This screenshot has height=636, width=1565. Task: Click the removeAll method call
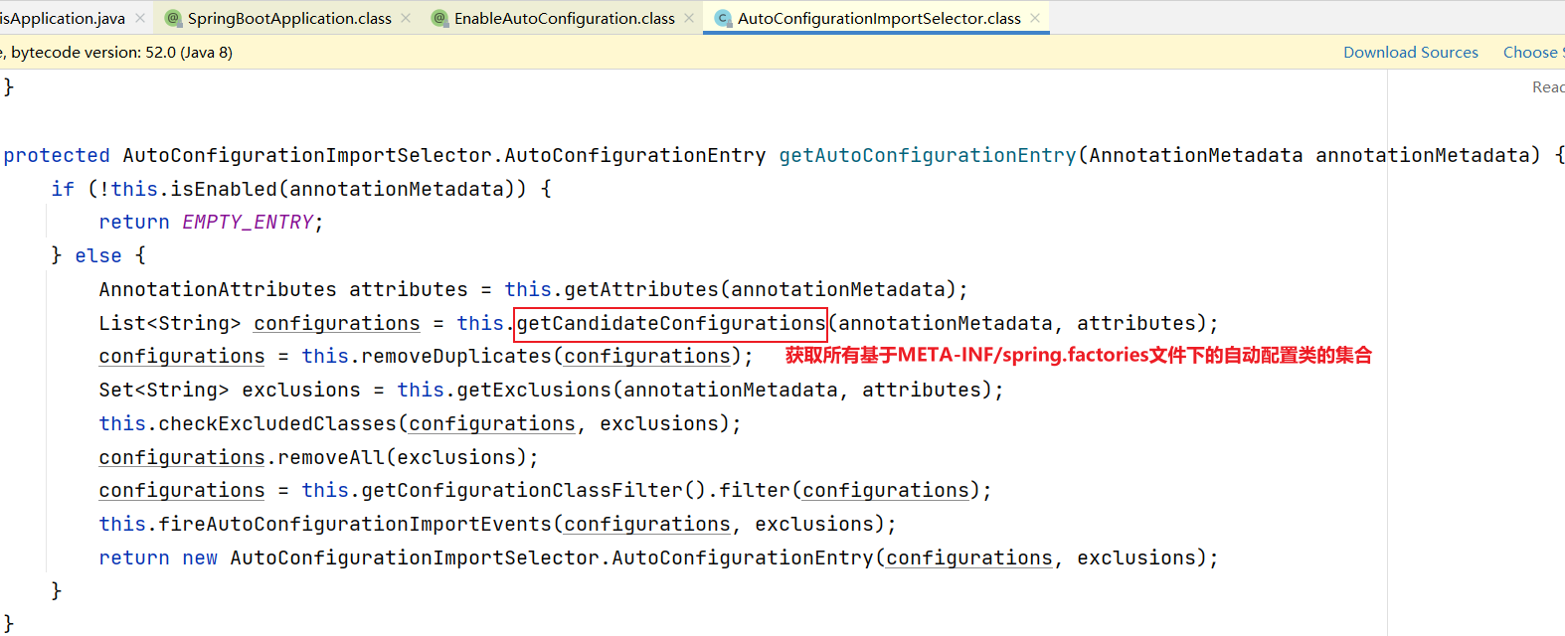point(331,457)
